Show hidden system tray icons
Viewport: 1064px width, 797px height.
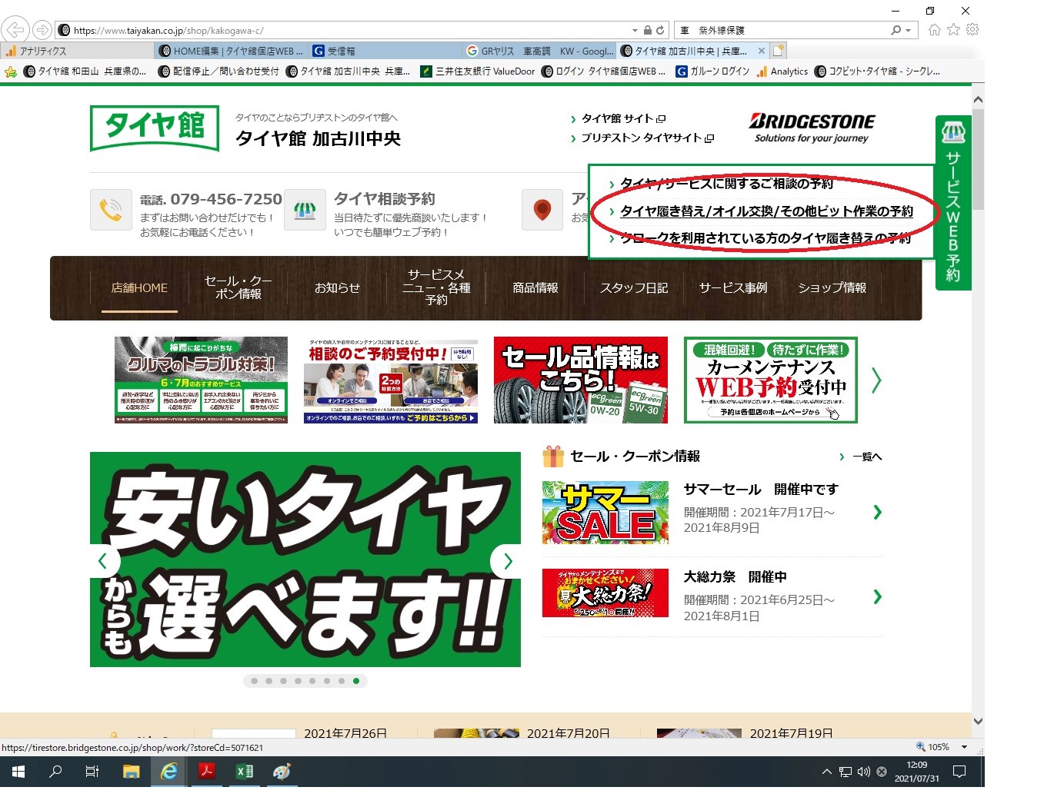827,772
